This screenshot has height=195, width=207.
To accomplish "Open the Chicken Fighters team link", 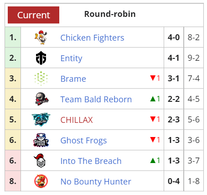I will pyautogui.click(x=92, y=37).
